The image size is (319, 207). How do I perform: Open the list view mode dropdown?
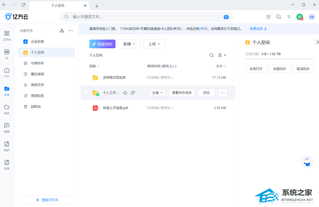(x=222, y=55)
